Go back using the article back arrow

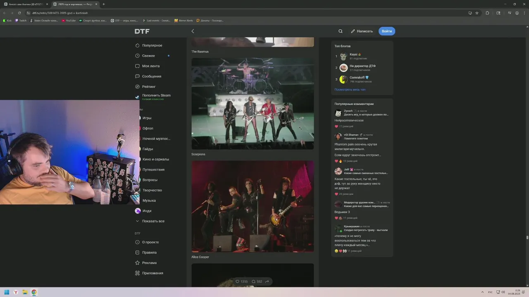pyautogui.click(x=193, y=31)
